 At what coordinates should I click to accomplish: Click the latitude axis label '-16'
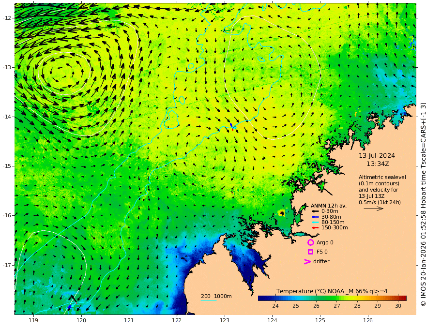[x=7, y=215]
